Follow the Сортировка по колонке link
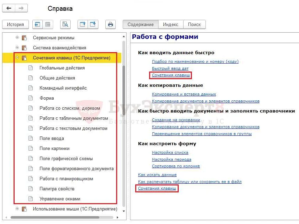This screenshot has width=299, height=224. coord(176,166)
